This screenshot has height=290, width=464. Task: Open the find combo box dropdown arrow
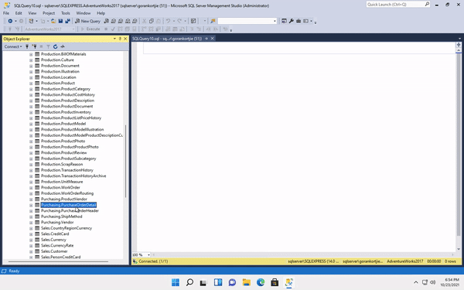click(275, 21)
